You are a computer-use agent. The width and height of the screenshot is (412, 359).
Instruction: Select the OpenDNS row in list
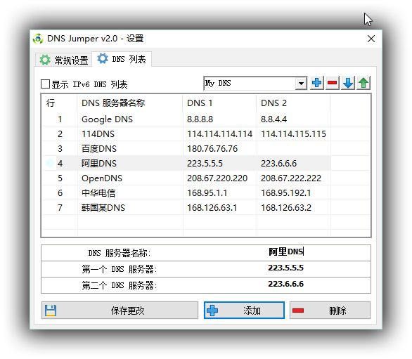pyautogui.click(x=186, y=178)
